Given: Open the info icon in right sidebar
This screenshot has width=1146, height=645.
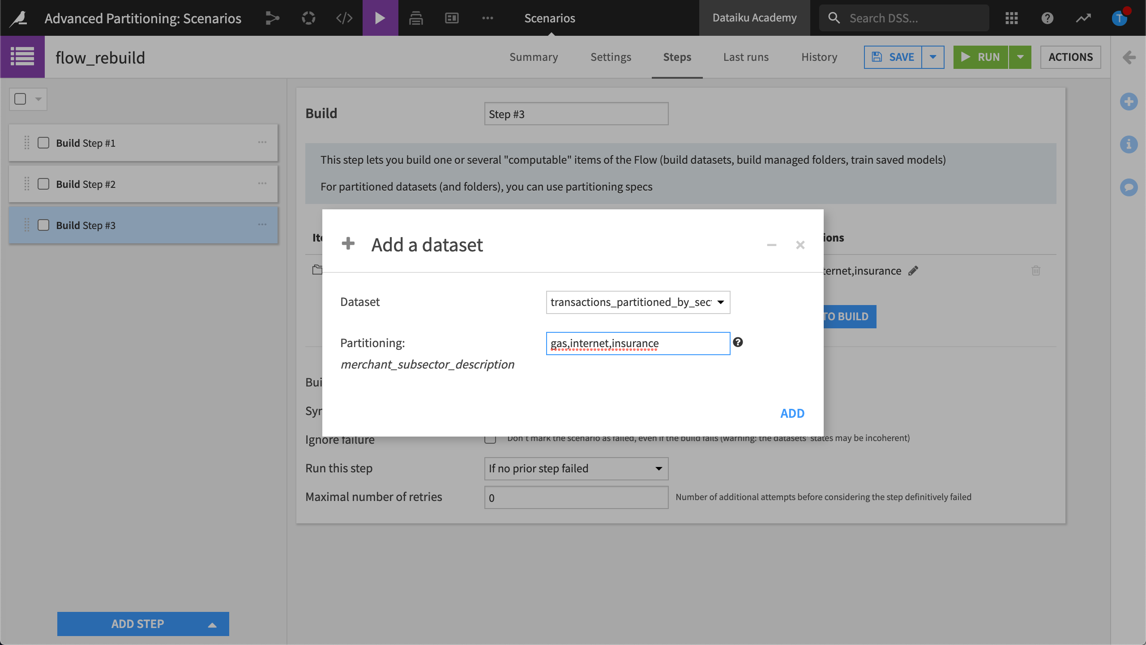Looking at the screenshot, I should pos(1129,144).
